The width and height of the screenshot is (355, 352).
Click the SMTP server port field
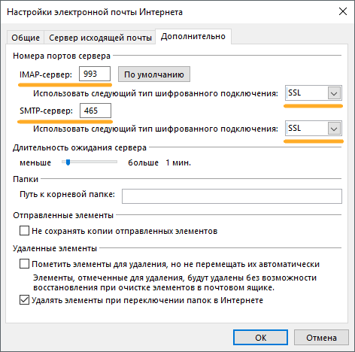96,111
